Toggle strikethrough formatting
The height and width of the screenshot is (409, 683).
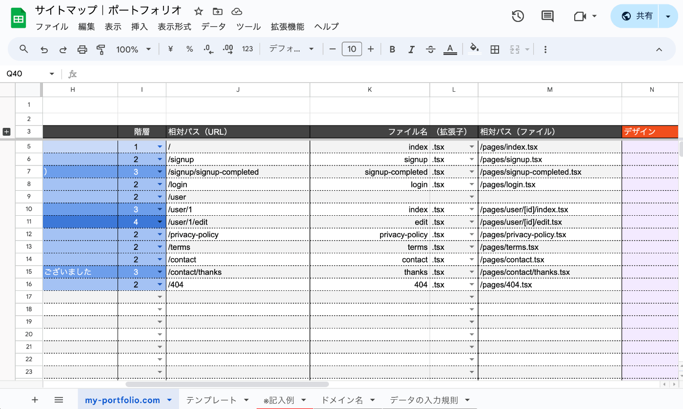point(430,49)
